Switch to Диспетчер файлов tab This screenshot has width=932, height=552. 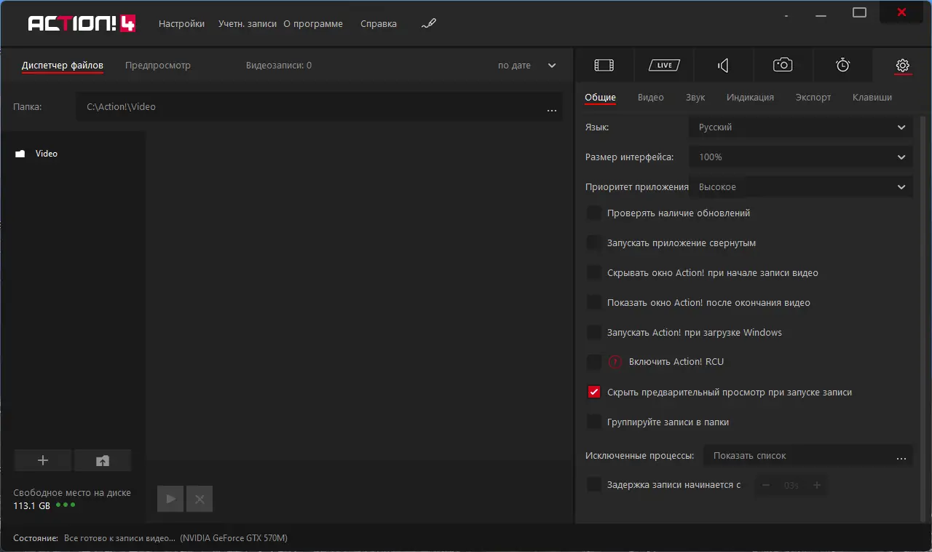[63, 66]
